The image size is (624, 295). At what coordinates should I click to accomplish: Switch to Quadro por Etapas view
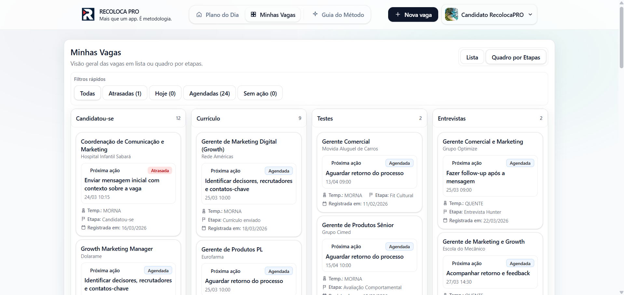pos(515,58)
